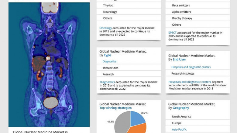The height and width of the screenshot is (133, 237).
Task: Select the Research row in Type list
Action: click(x=129, y=74)
